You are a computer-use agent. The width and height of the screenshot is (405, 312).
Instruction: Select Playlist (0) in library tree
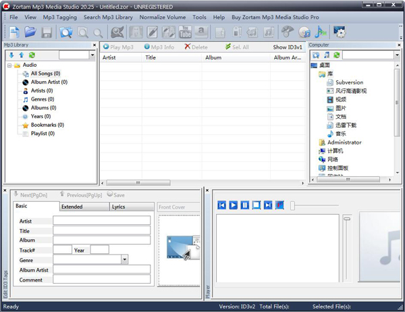coord(43,134)
